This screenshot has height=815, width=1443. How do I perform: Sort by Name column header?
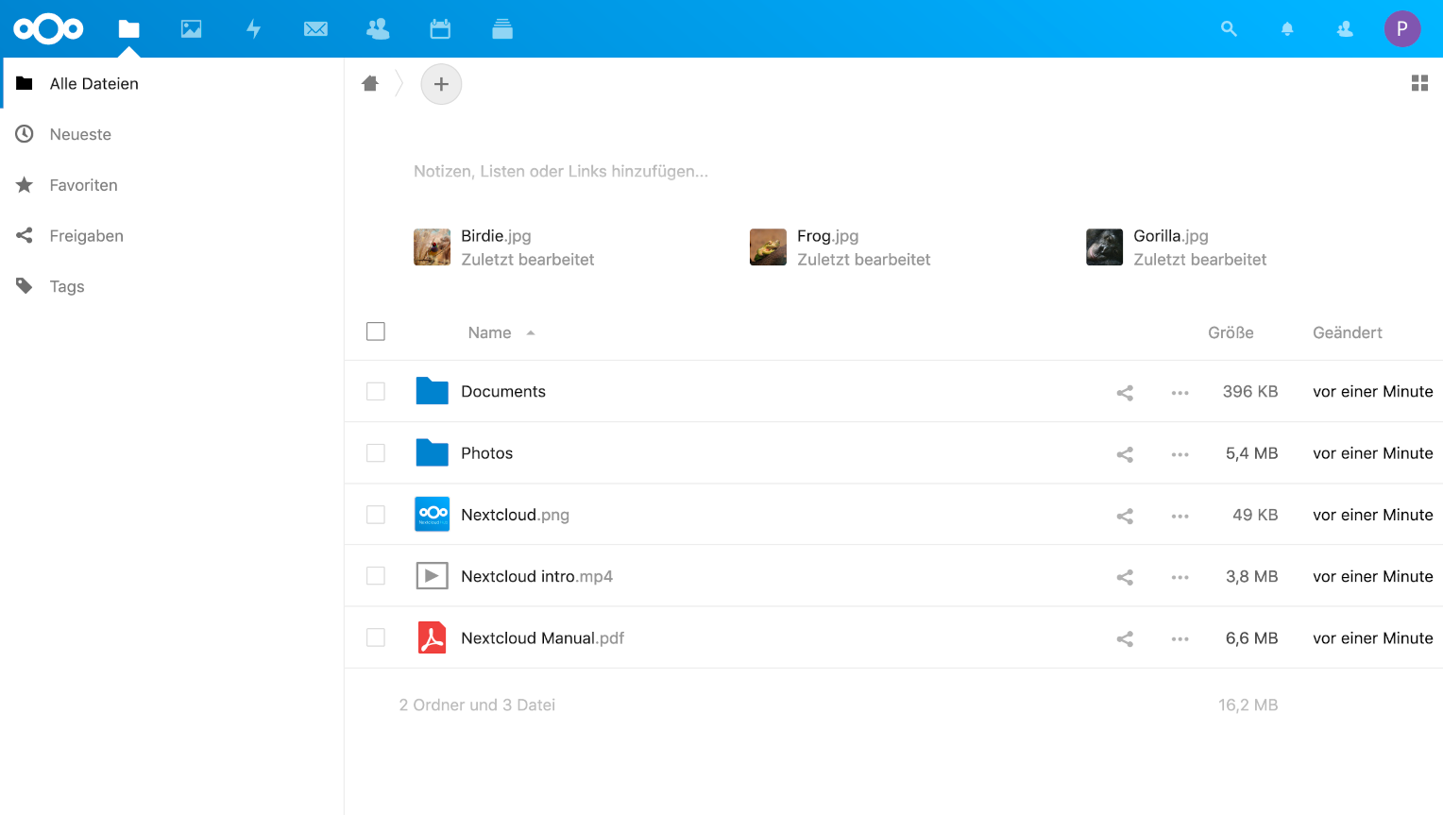pyautogui.click(x=489, y=332)
